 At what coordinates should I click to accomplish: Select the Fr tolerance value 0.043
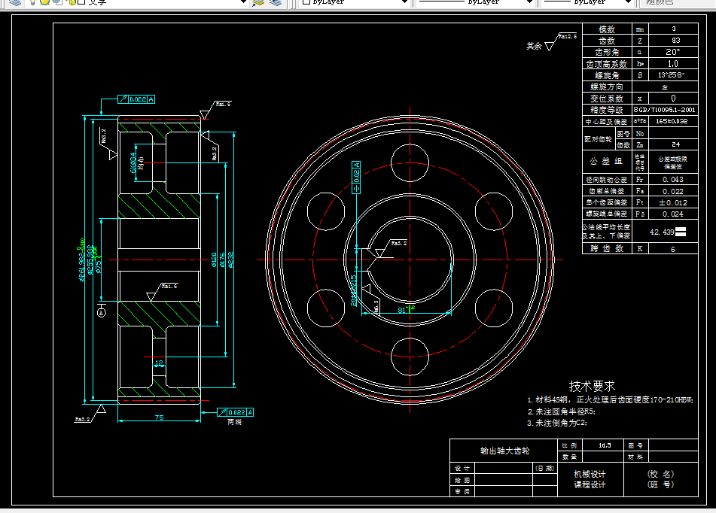(673, 180)
